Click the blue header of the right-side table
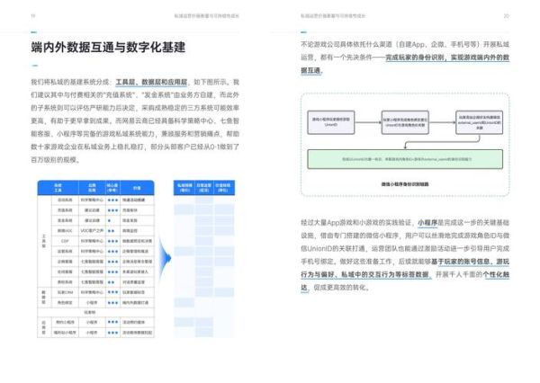 tap(202, 185)
